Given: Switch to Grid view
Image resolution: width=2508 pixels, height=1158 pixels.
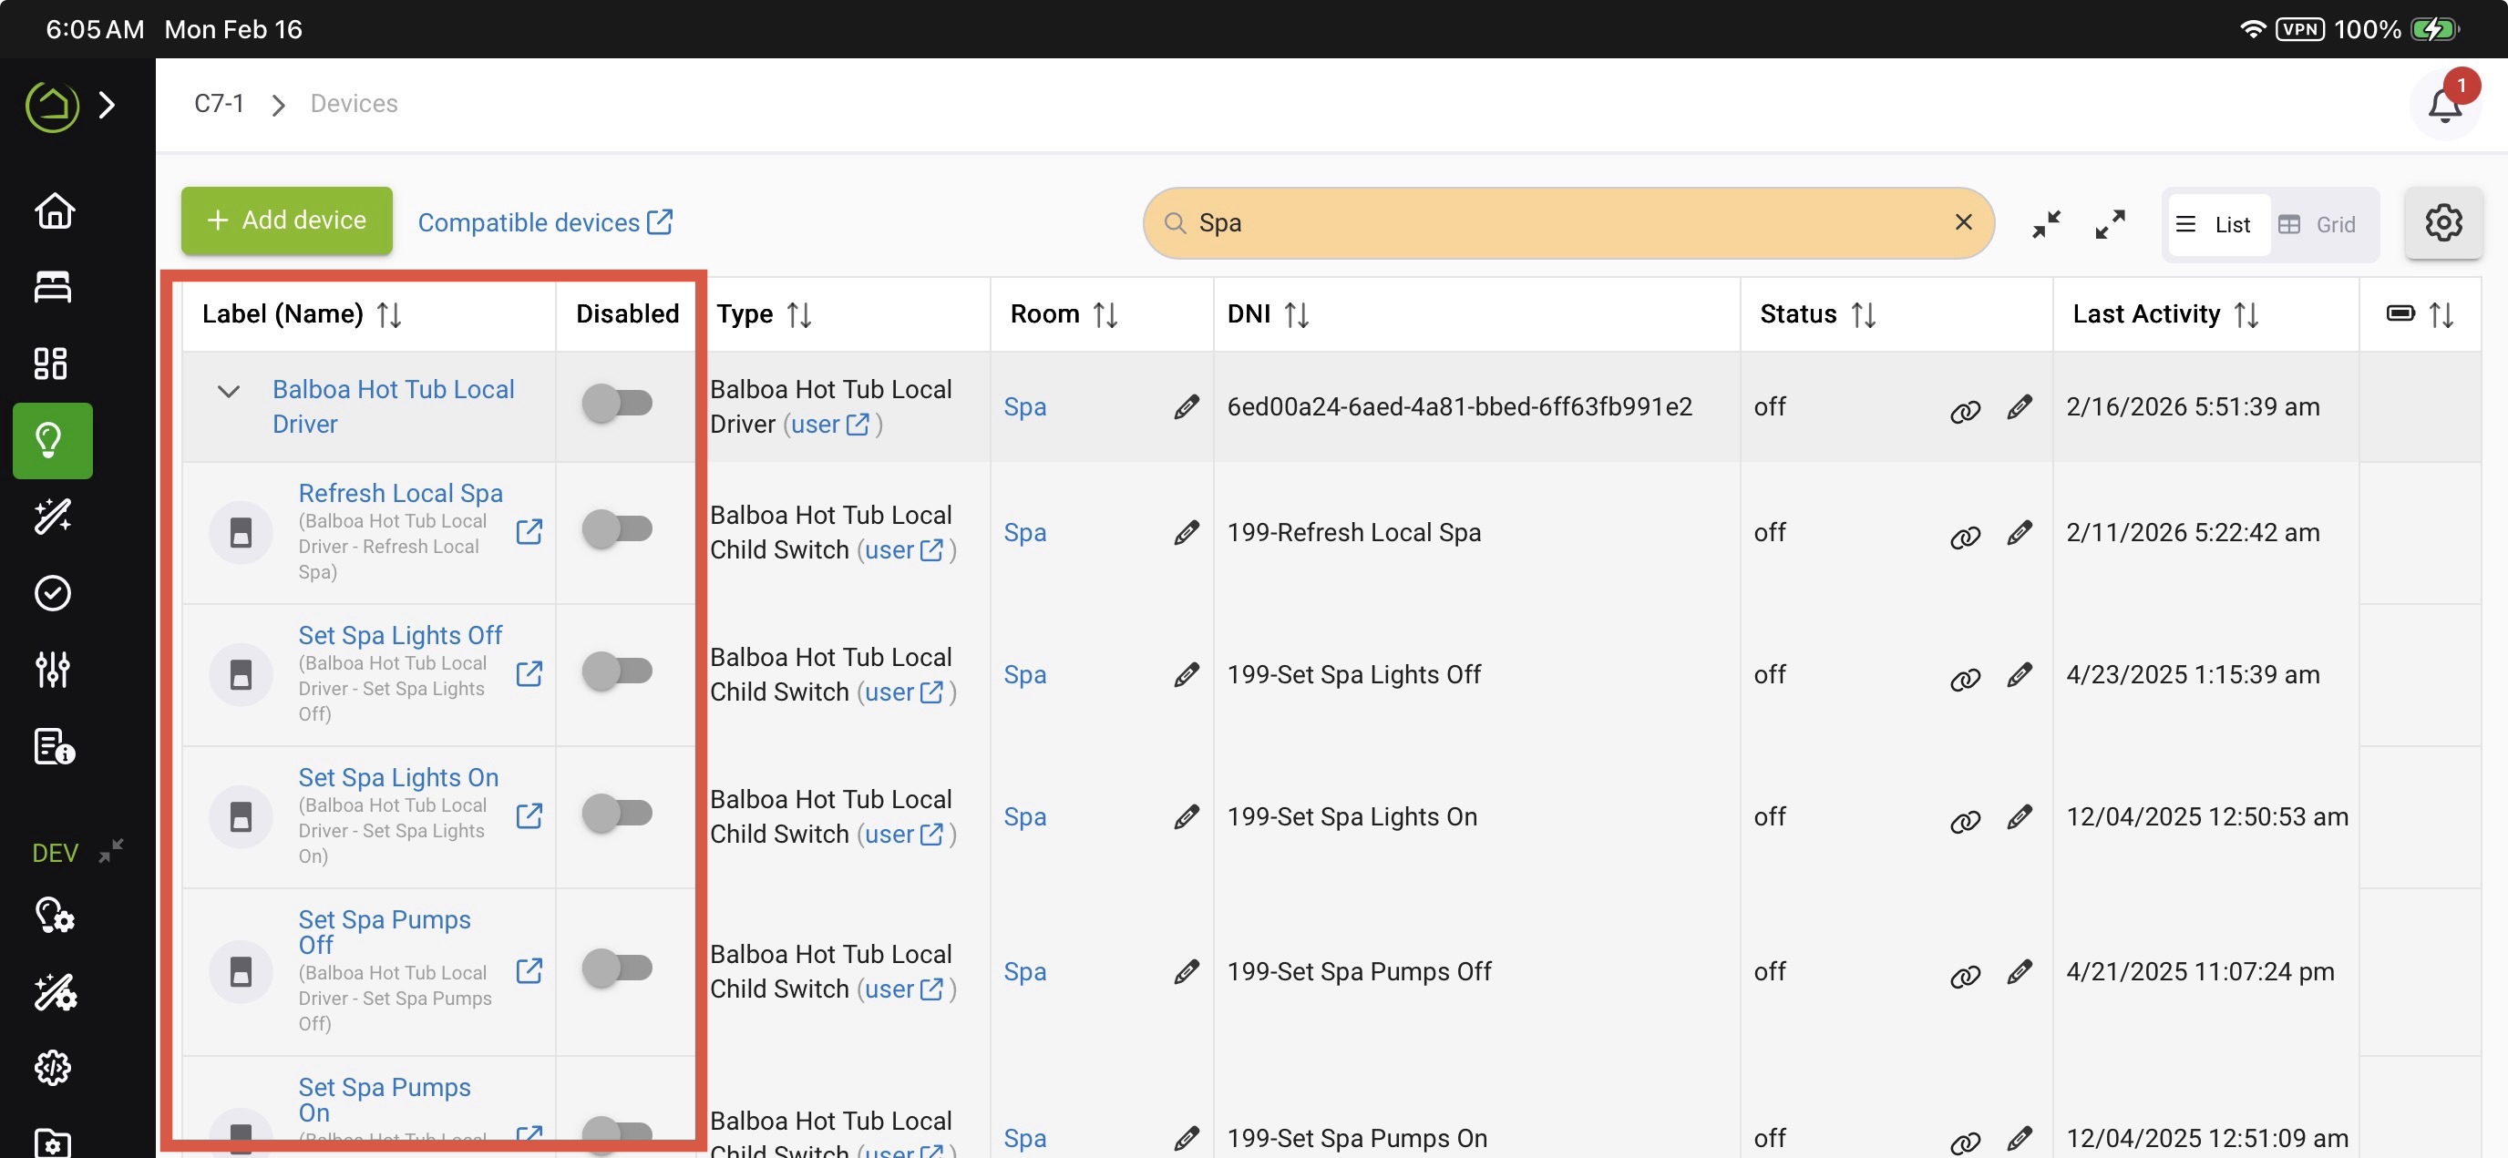Looking at the screenshot, I should click(2320, 225).
